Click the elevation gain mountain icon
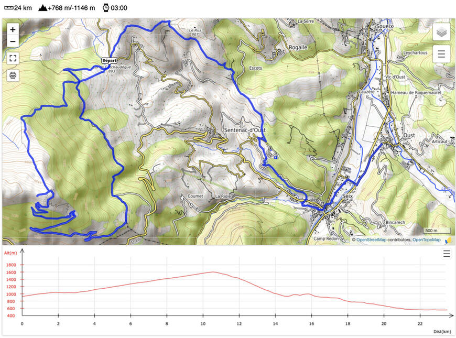 coord(42,8)
